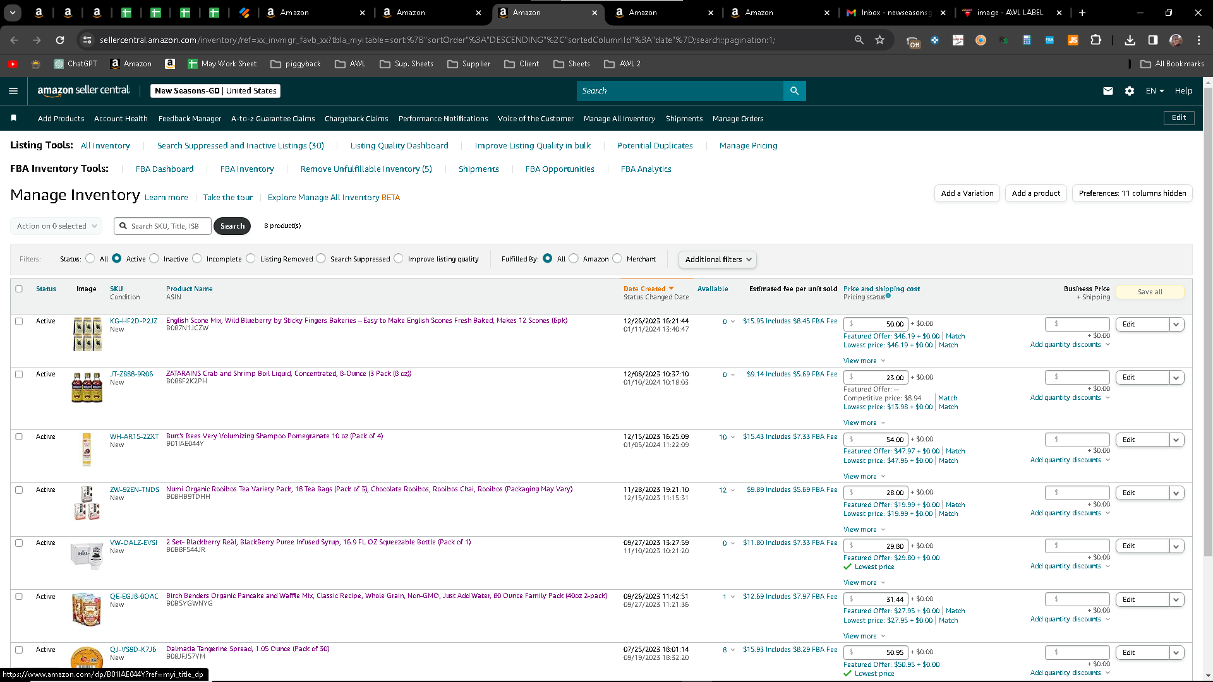This screenshot has width=1213, height=682.
Task: Open the Edit dropdown arrow for KG-HF2D-P2JZ
Action: click(x=1176, y=325)
